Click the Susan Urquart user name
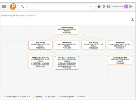The width and height of the screenshot is (136, 102). [118, 7]
